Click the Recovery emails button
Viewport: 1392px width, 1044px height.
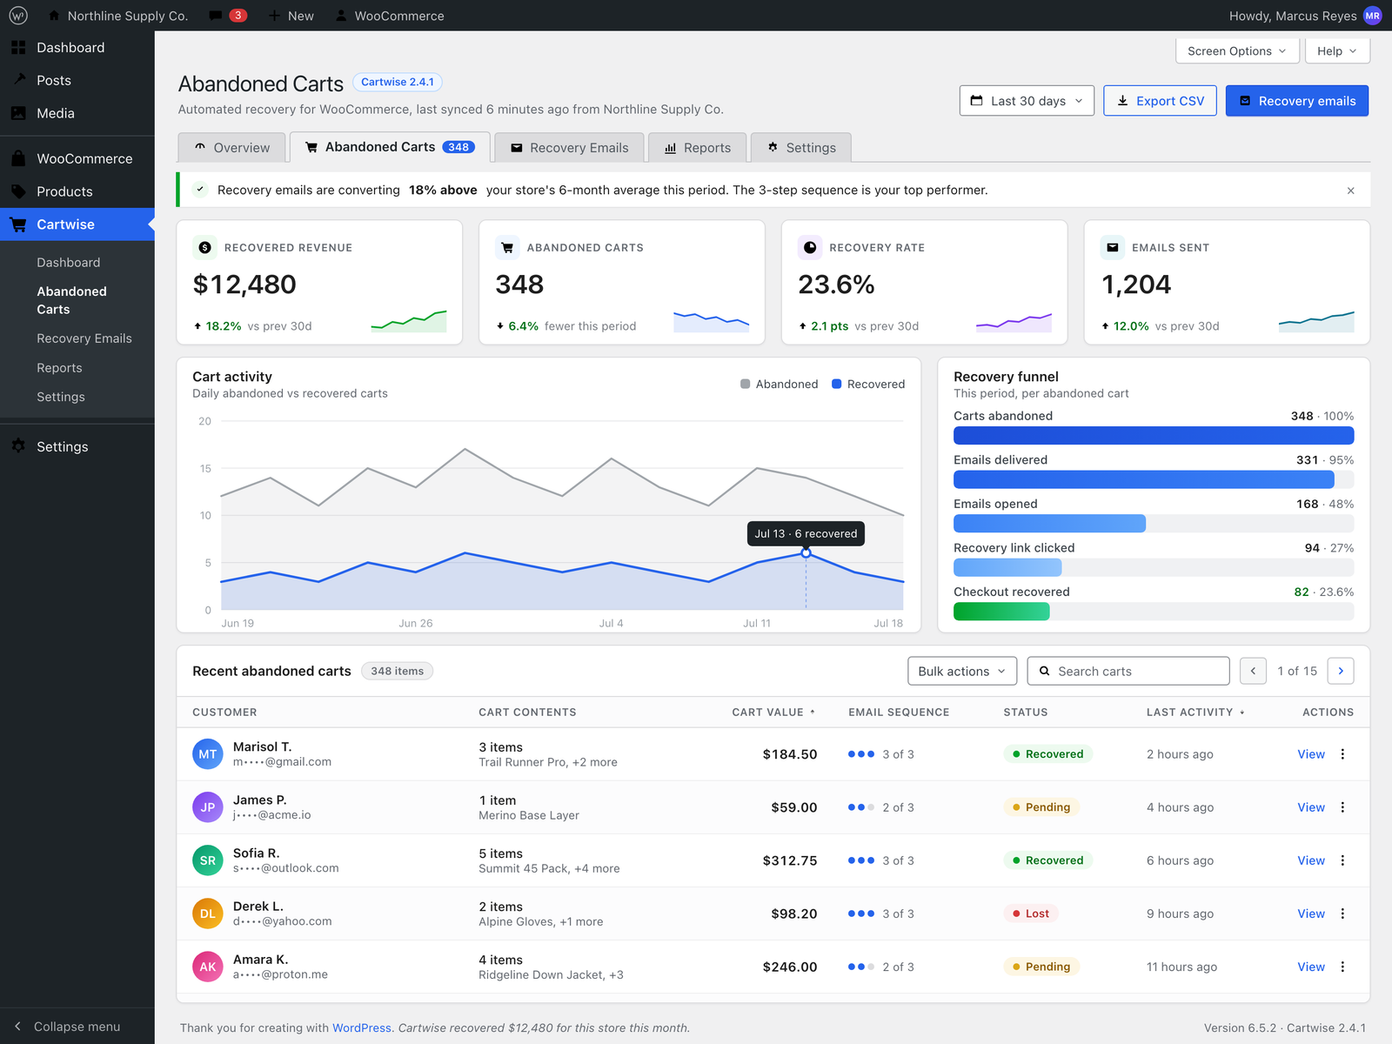pyautogui.click(x=1297, y=101)
